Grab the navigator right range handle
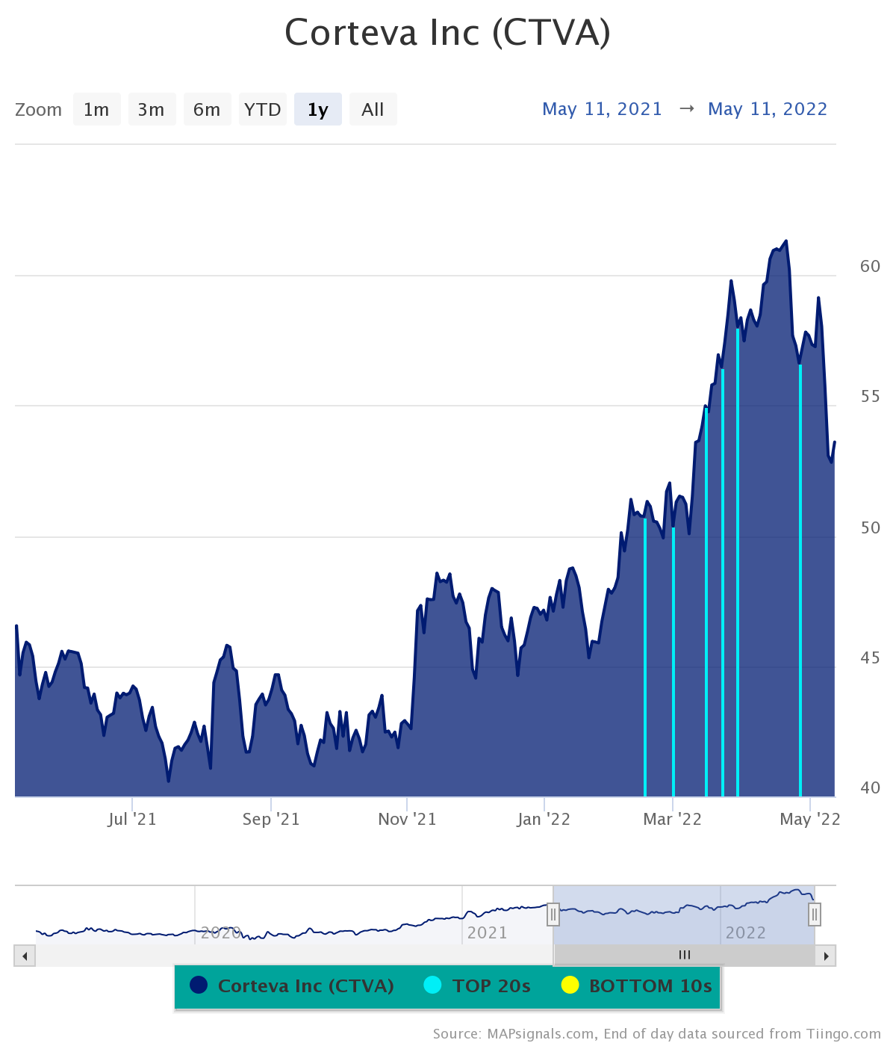The image size is (896, 1046). point(815,914)
